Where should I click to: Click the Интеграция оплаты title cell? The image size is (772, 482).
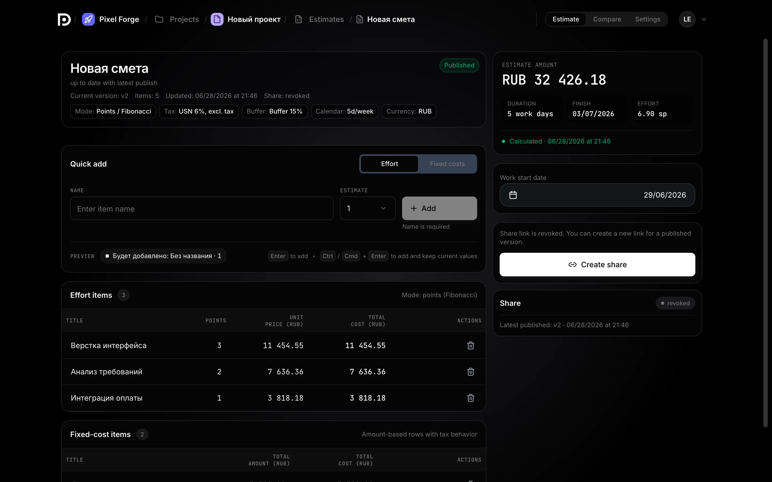point(106,398)
